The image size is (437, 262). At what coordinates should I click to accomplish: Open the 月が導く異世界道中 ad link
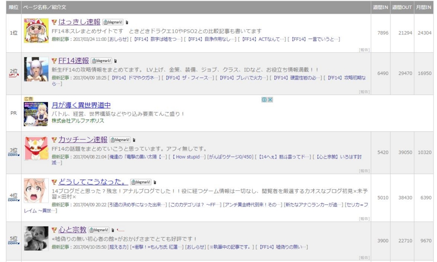click(x=81, y=105)
